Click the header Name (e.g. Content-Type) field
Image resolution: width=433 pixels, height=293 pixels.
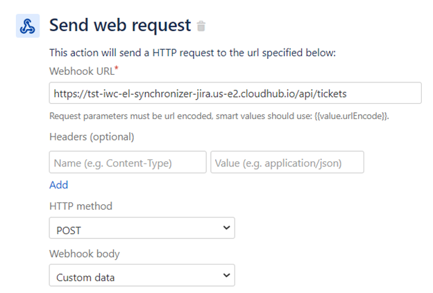tap(128, 162)
